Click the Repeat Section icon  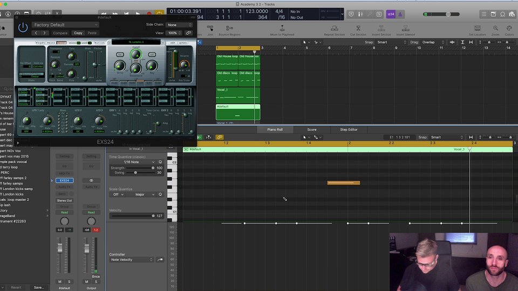(335, 29)
